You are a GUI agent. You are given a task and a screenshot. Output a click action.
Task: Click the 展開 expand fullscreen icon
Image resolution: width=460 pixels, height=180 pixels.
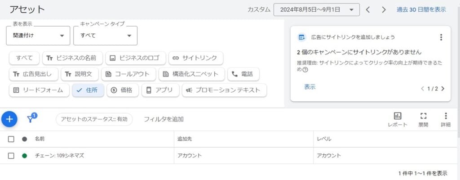coord(423,119)
